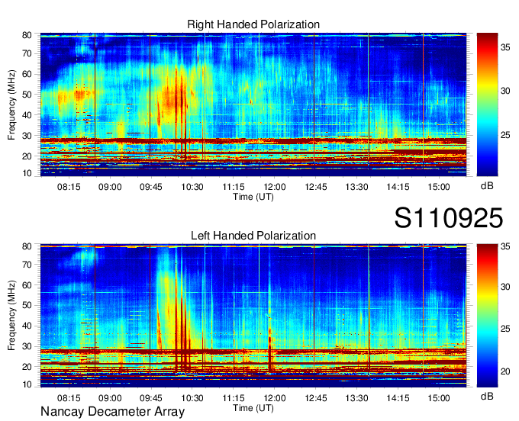This screenshot has width=519, height=421.
Task: Click the 12:00 tick label on bottom plot
Action: 275,398
